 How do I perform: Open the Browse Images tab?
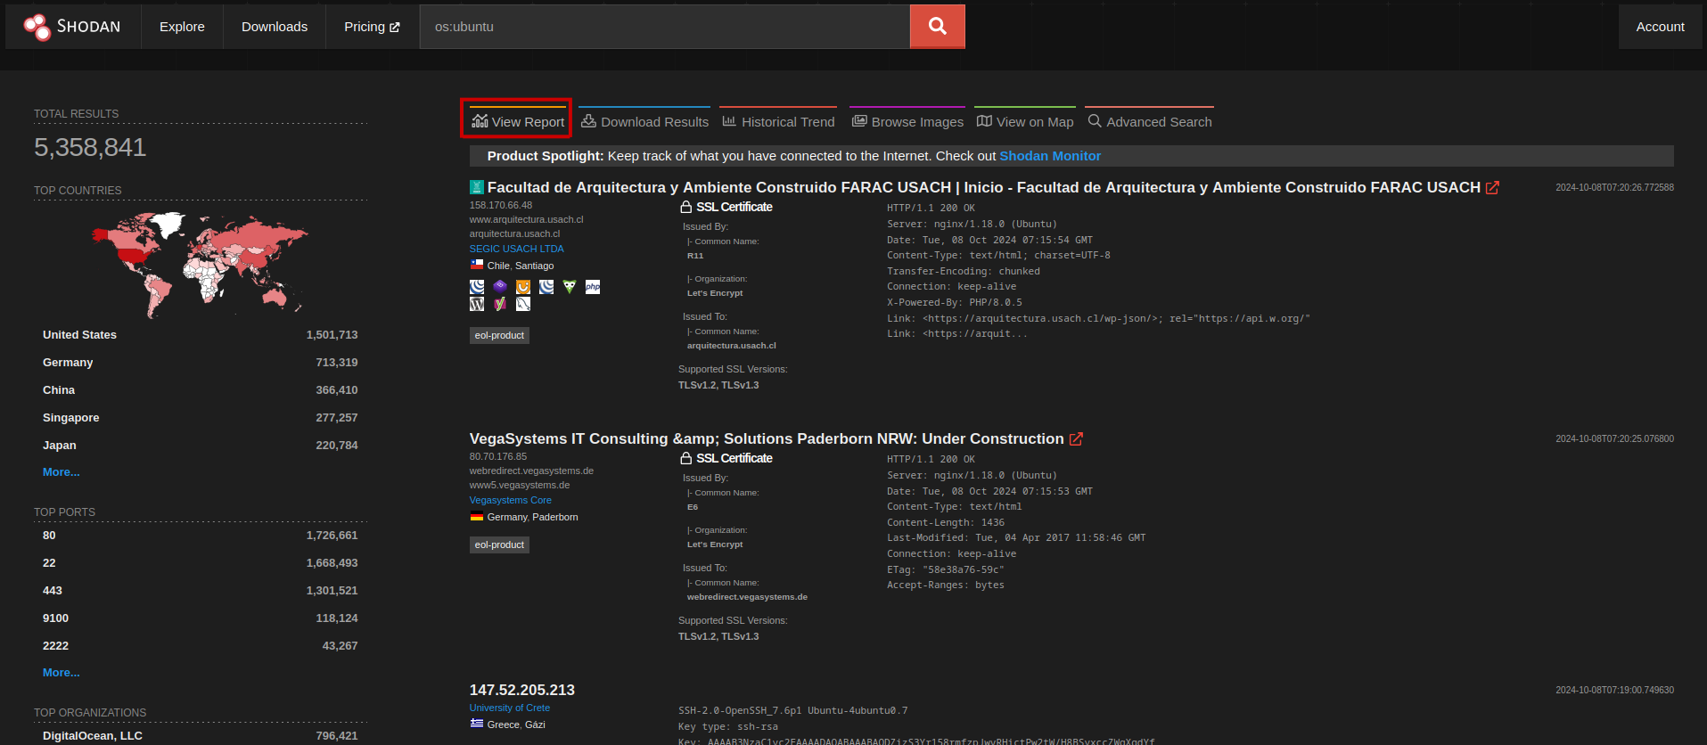(907, 119)
